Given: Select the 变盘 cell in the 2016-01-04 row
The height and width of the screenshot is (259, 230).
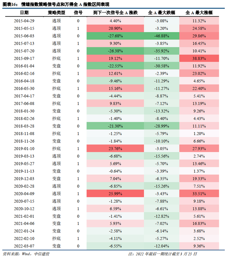Looking at the screenshot, I should coord(56,66).
